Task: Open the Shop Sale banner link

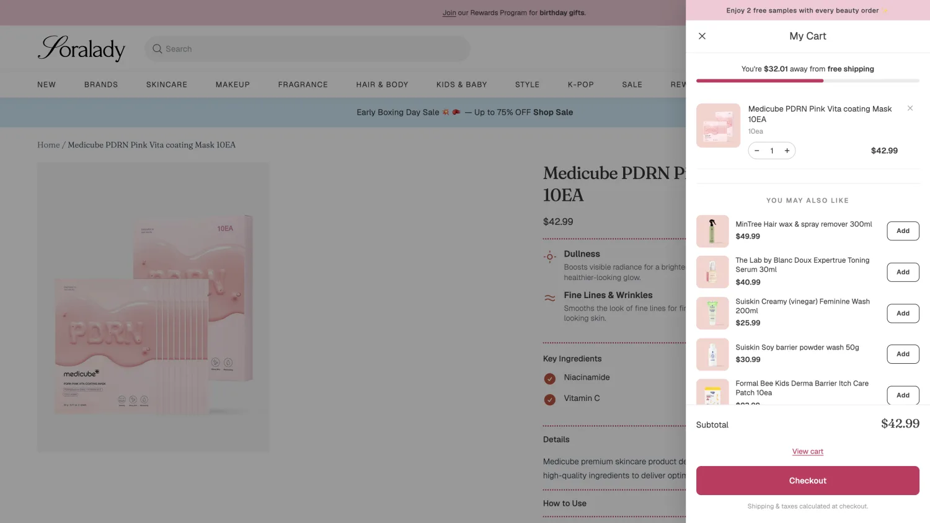Action: pyautogui.click(x=553, y=112)
